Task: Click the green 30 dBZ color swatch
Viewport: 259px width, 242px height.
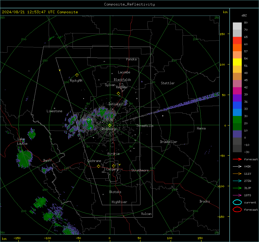Action: point(237,120)
